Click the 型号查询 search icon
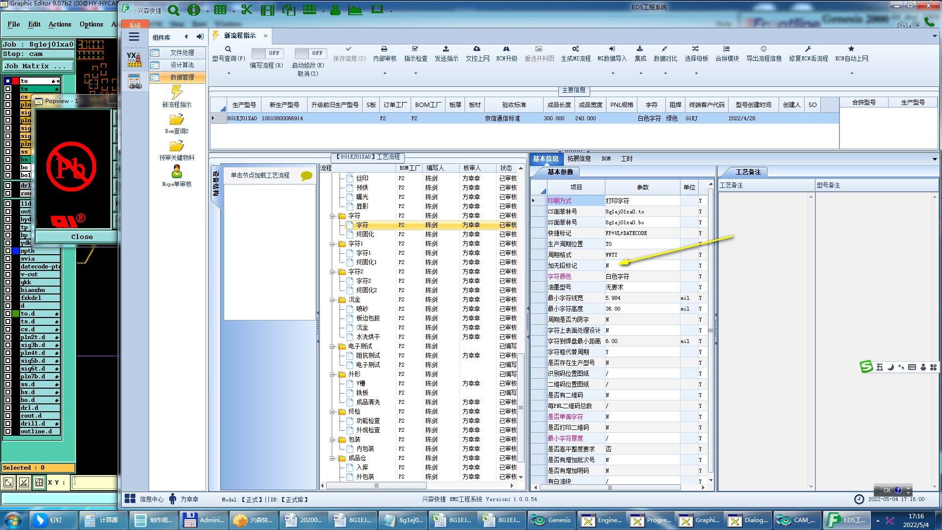 (228, 49)
